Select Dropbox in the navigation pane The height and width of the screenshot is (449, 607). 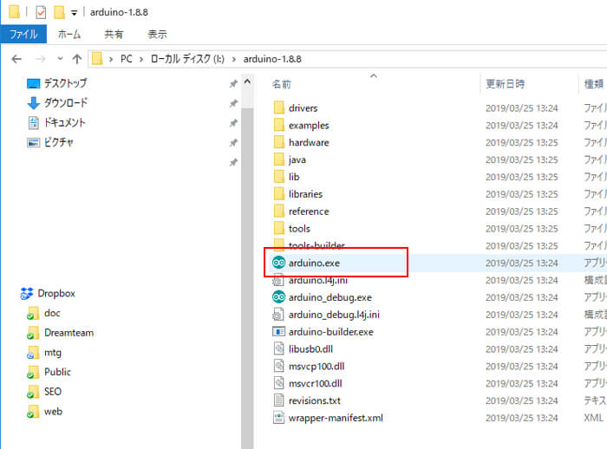(x=48, y=293)
